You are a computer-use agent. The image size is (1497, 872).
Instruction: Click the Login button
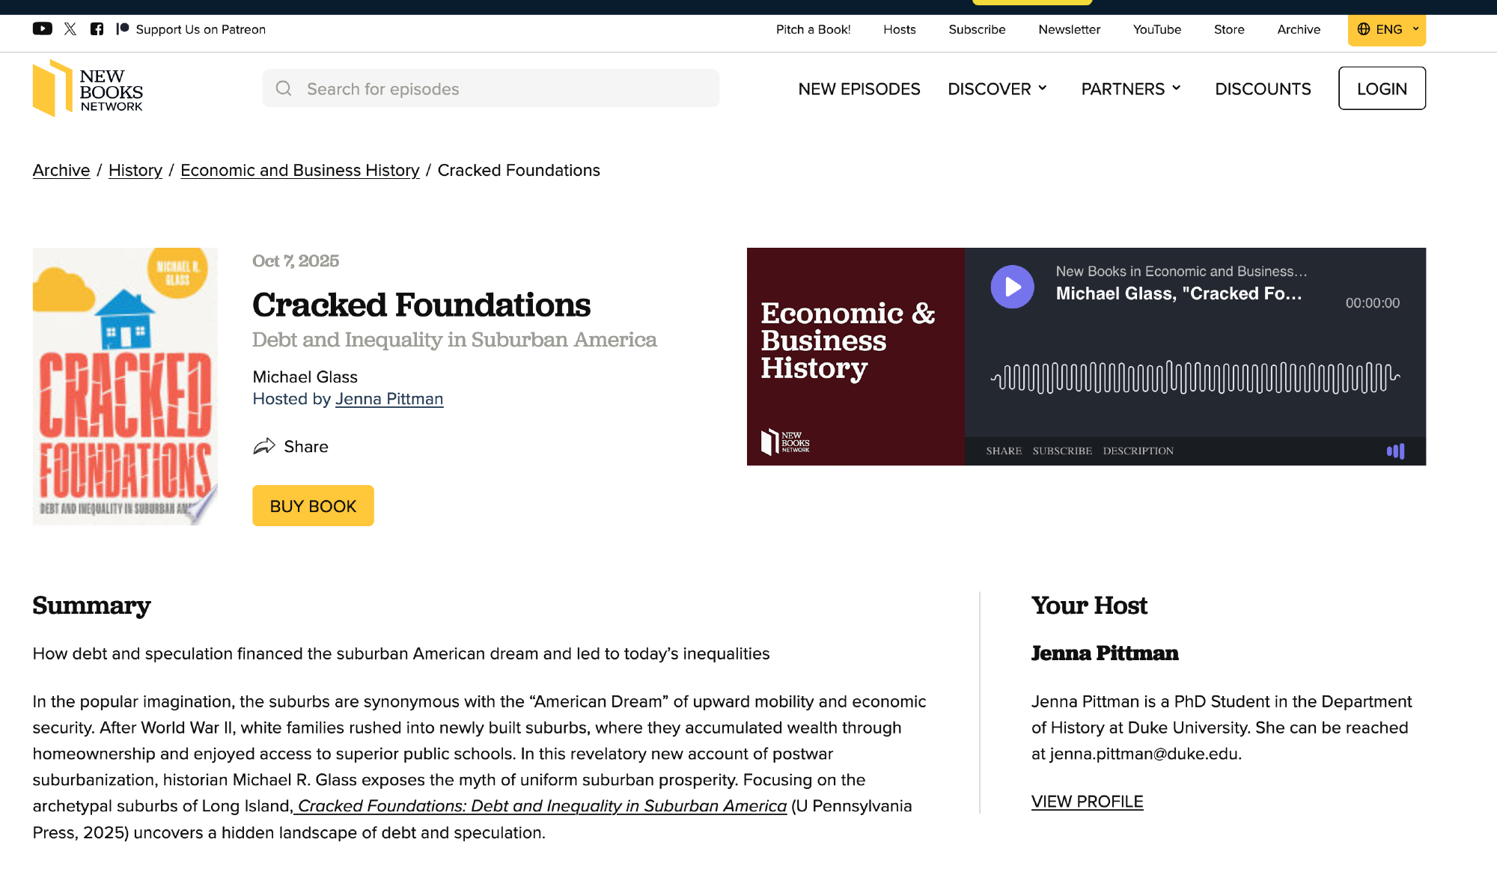(x=1382, y=88)
